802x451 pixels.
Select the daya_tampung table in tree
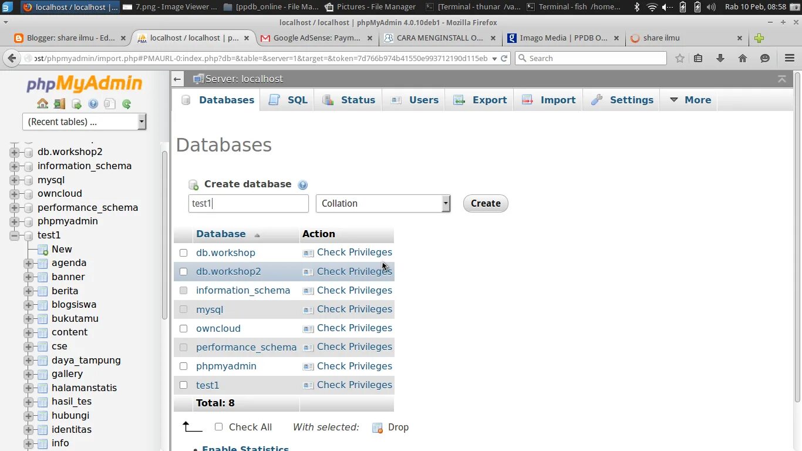[86, 361]
